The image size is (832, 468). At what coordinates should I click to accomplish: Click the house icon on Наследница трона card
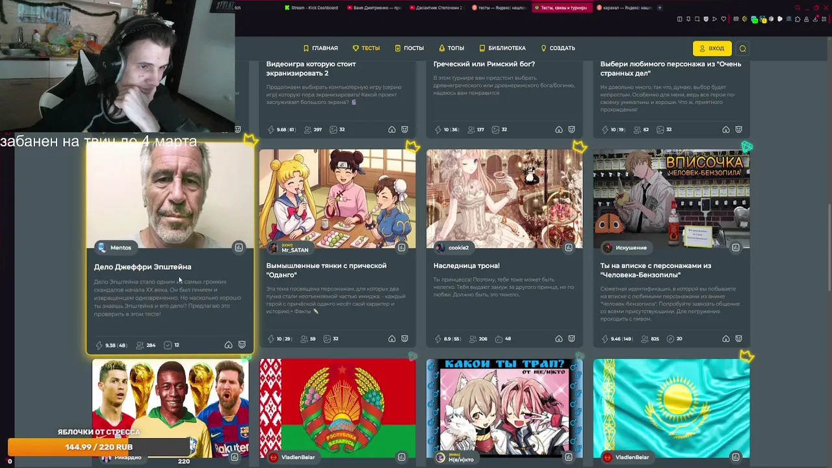tap(558, 339)
